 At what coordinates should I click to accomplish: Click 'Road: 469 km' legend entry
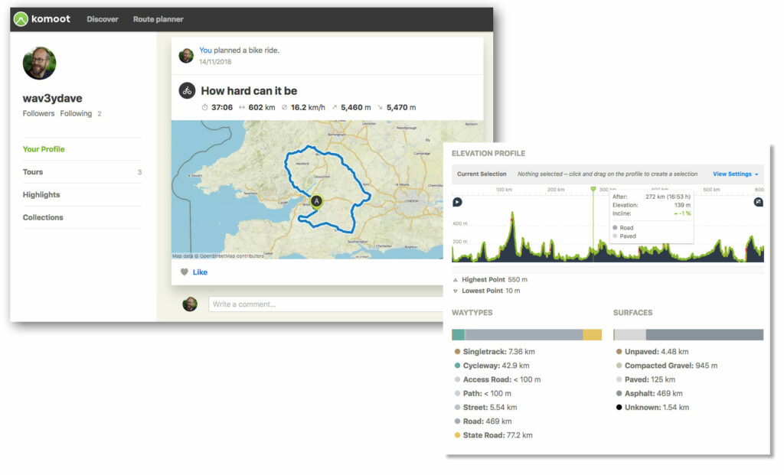tap(483, 421)
